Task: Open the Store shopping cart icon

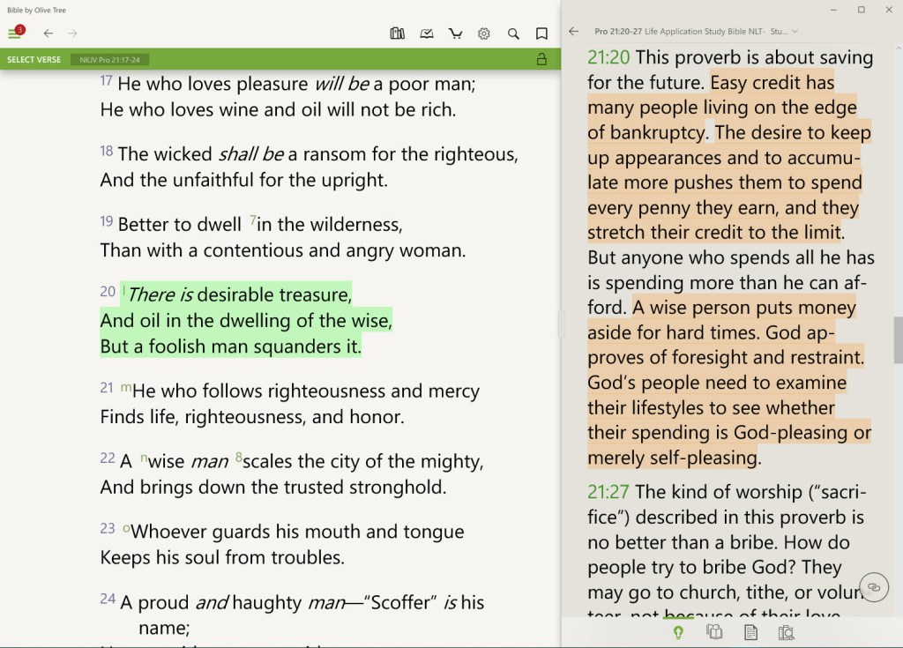Action: [455, 34]
